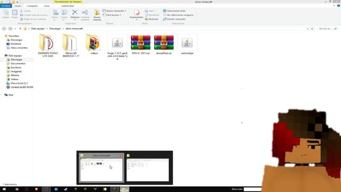Open recent locations dropdown arrow

pyautogui.click(x=15, y=29)
